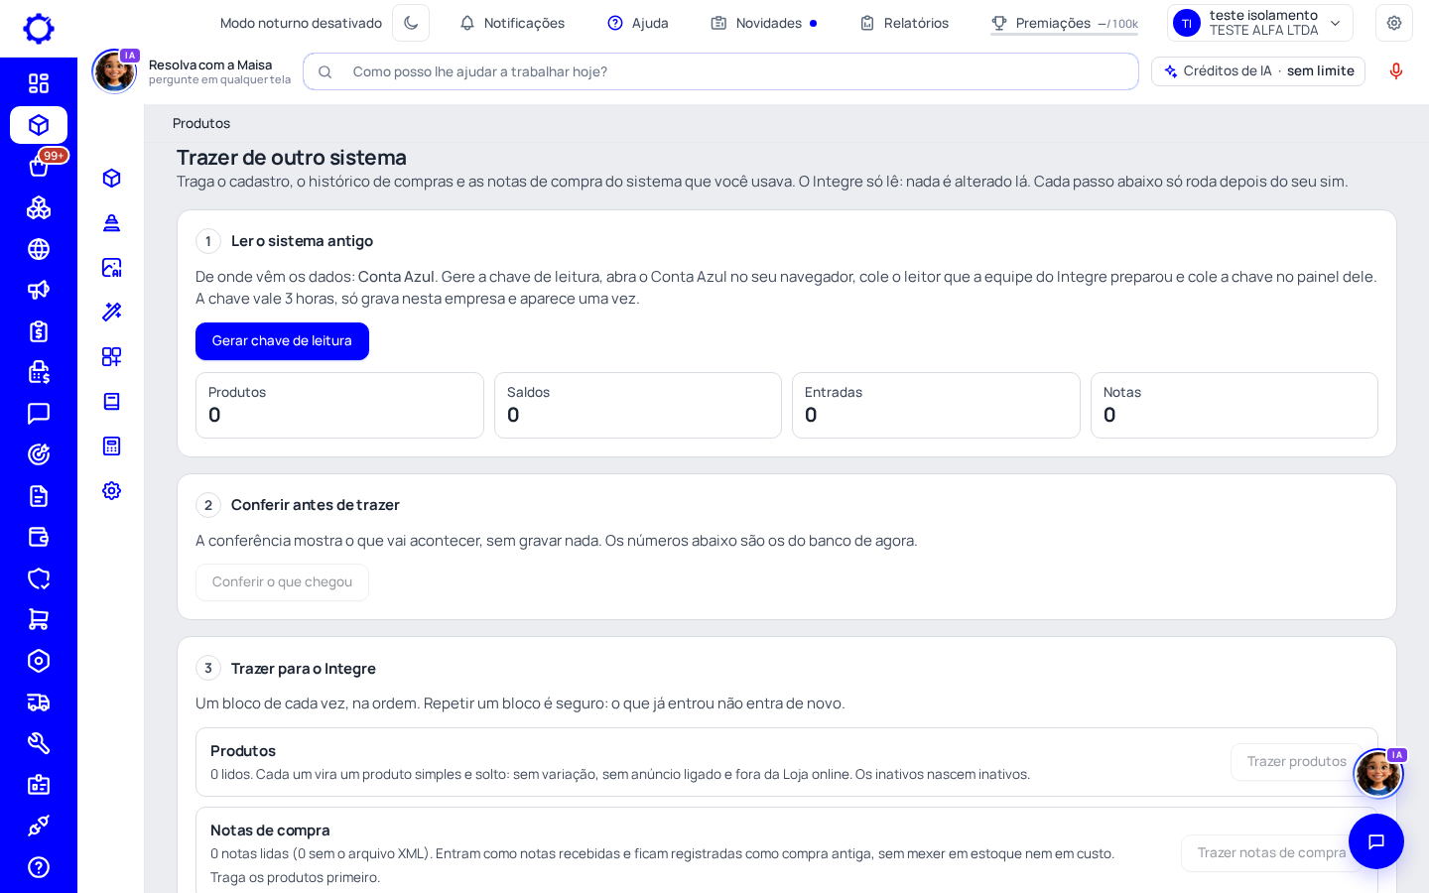This screenshot has height=893, width=1429.
Task: Open the shopping bag icon with the 99+ badge
Action: pyautogui.click(x=39, y=166)
